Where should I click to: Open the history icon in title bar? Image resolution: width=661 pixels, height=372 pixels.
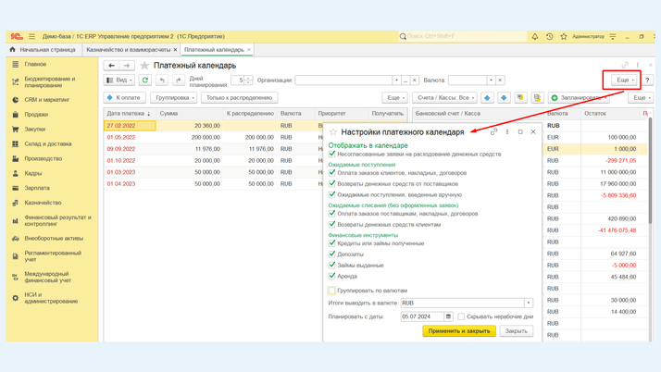(x=549, y=37)
